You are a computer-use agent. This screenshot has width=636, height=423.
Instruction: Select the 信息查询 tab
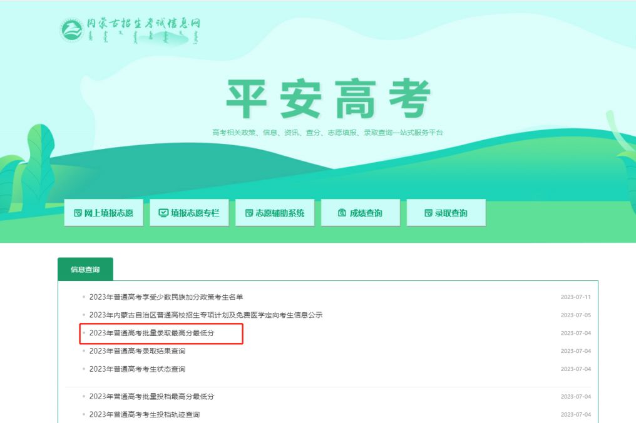click(86, 268)
